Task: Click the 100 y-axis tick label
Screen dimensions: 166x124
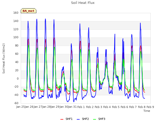Action: 16,37
